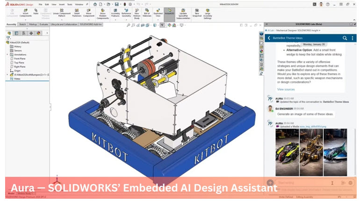The width and height of the screenshot is (360, 201).
Task: Click the New document icon
Action: [x=101, y=4]
